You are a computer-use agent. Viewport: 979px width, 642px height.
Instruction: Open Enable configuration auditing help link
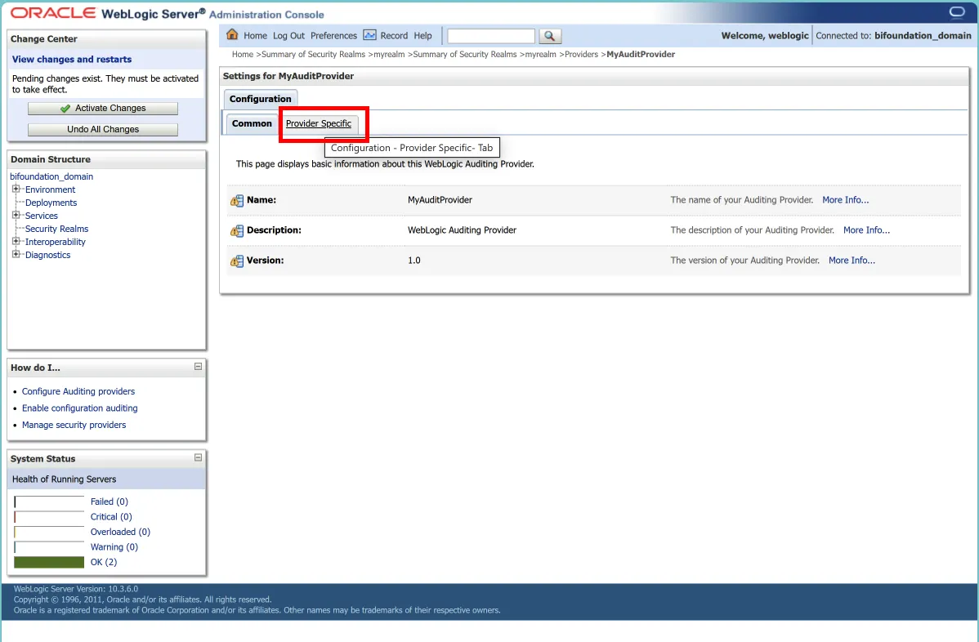[80, 408]
